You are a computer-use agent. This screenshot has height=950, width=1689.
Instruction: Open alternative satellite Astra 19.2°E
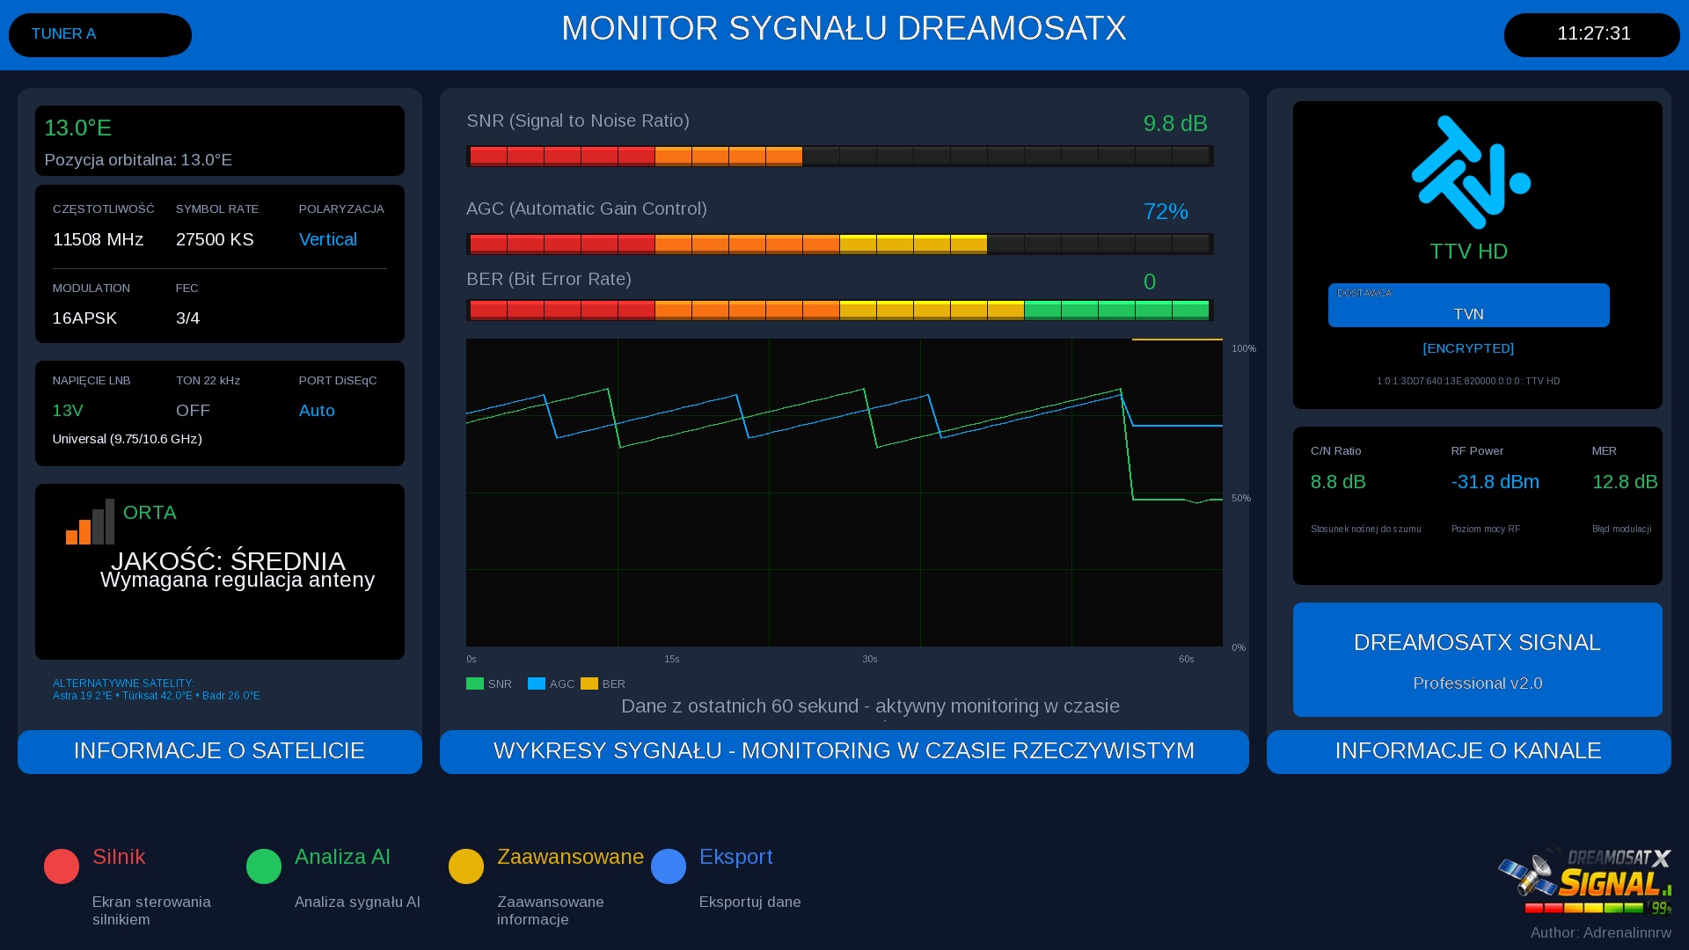point(81,695)
